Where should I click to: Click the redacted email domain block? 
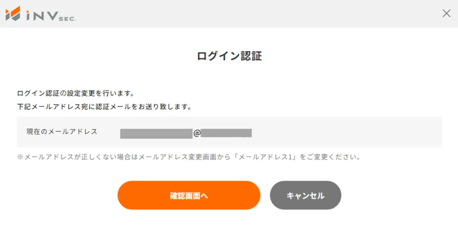pos(226,133)
